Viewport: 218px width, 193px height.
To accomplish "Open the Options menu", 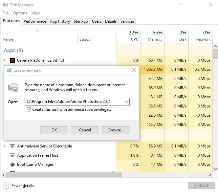I will click(x=20, y=13).
